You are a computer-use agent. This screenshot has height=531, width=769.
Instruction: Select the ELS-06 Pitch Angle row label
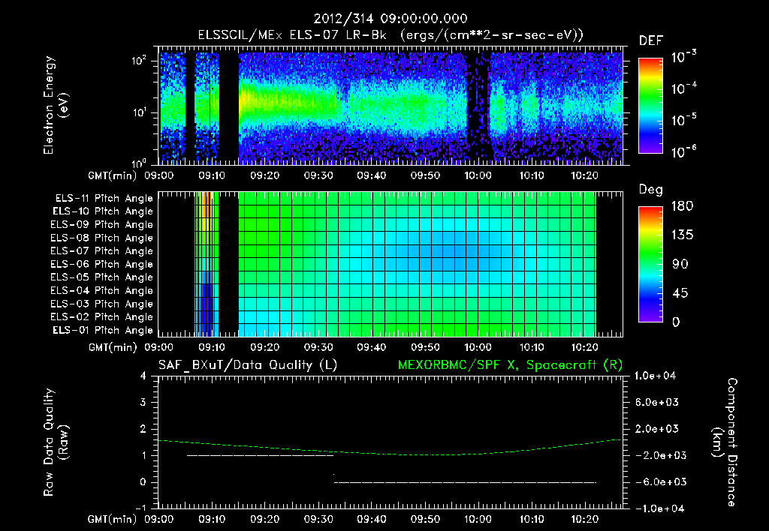(x=102, y=265)
